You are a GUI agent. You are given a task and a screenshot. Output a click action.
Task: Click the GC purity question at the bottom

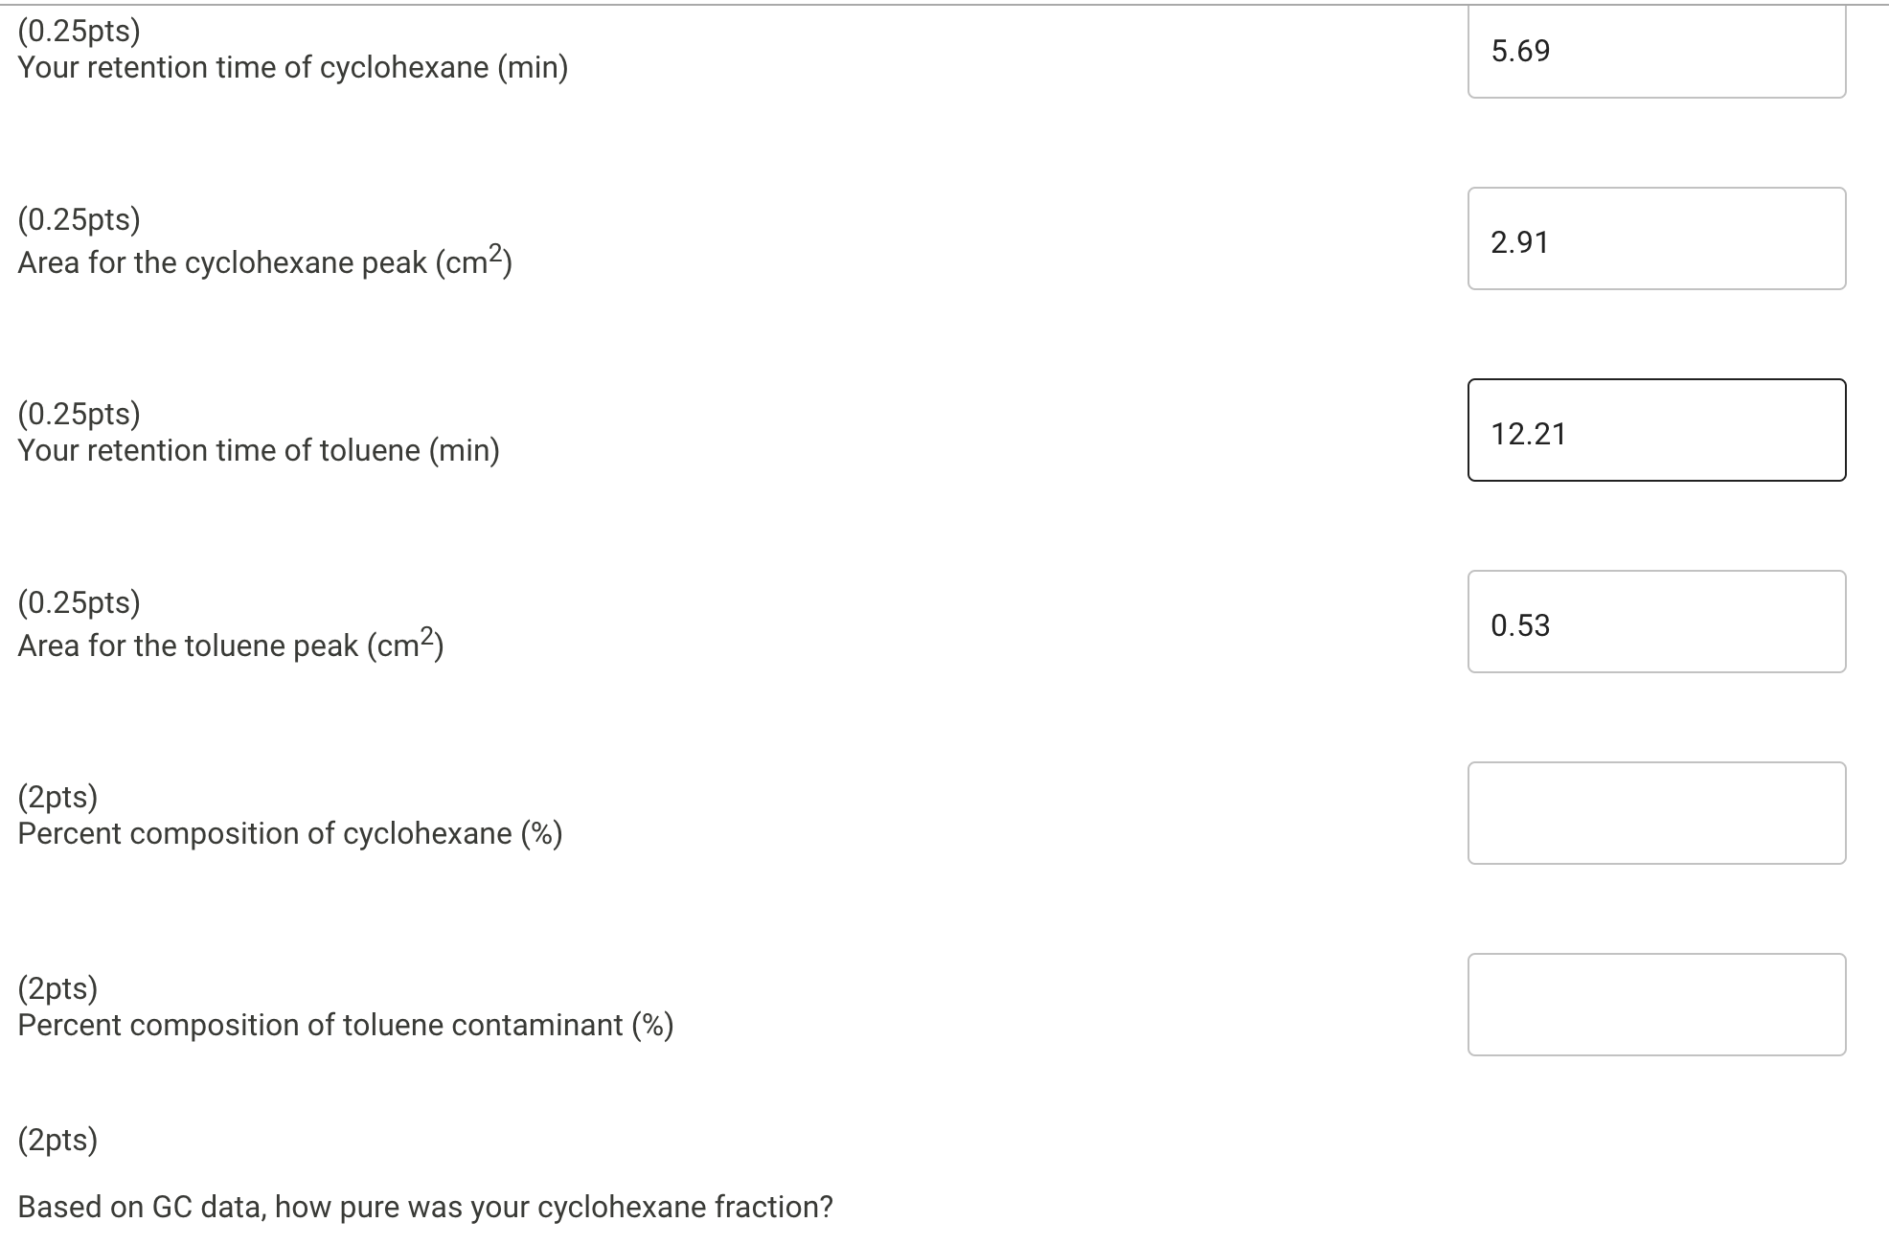pyautogui.click(x=424, y=1206)
